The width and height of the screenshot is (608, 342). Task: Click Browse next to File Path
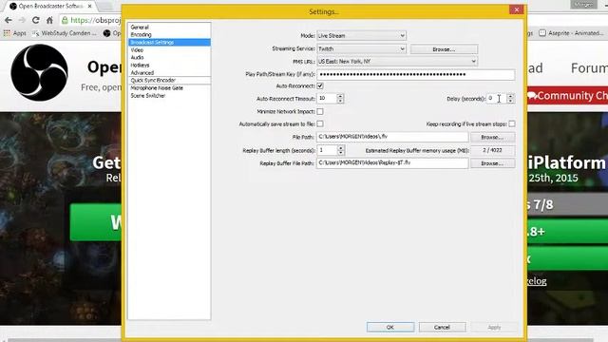pyautogui.click(x=492, y=137)
